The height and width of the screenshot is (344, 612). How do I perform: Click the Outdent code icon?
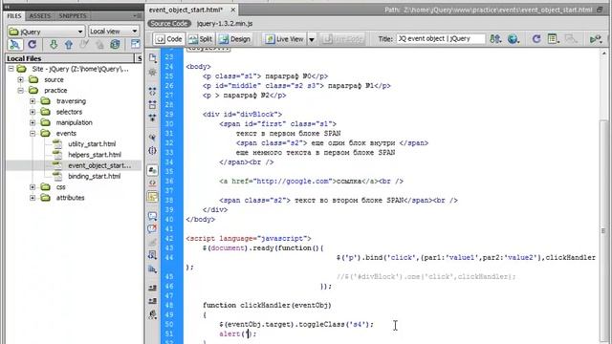click(153, 301)
